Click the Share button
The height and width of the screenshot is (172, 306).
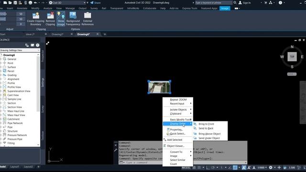(96, 3)
